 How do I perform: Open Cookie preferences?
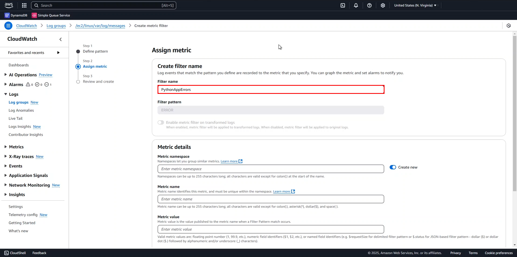coord(499,253)
